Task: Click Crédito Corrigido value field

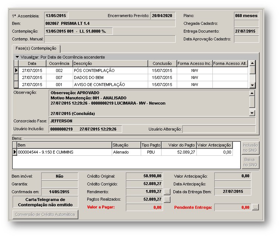Action: point(144,184)
